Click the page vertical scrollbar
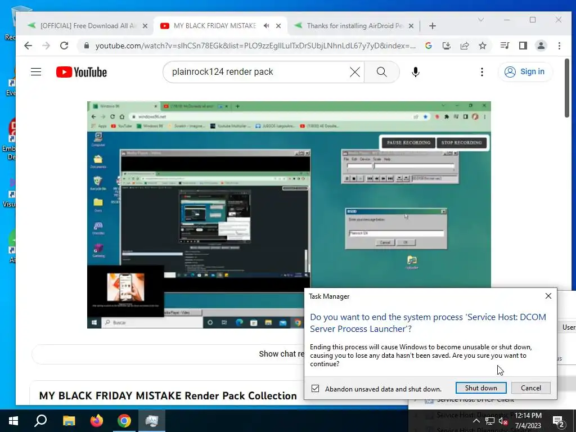Screen dimensions: 576x432 coord(567,88)
